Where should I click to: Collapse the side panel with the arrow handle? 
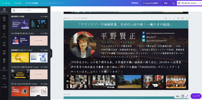pos(50,53)
